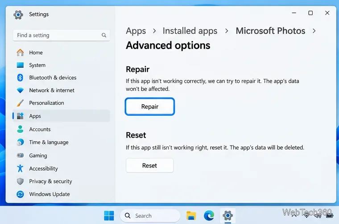This screenshot has height=224, width=339.
Task: Click the Reset section heading
Action: point(136,135)
